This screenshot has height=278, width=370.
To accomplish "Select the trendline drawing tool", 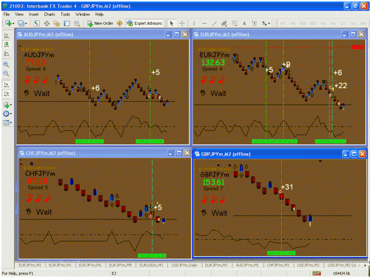I will [x=214, y=23].
